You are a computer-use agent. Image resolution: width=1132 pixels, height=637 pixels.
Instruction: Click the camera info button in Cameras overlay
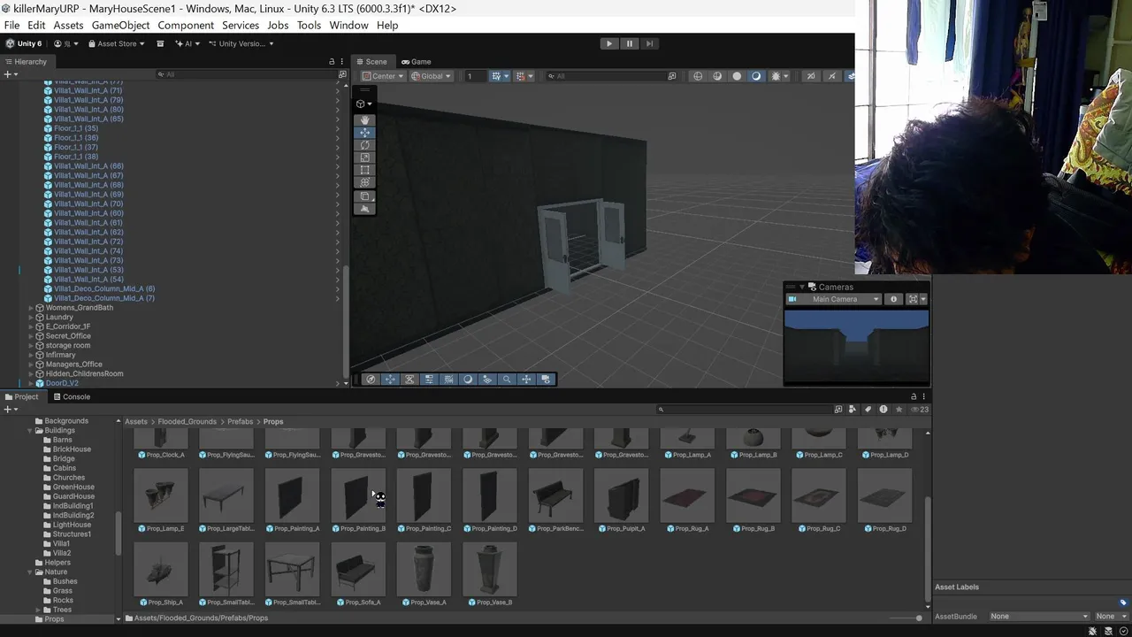[x=893, y=299]
